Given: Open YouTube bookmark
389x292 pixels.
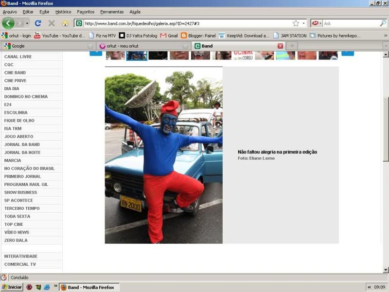Looking at the screenshot, I should [x=59, y=36].
